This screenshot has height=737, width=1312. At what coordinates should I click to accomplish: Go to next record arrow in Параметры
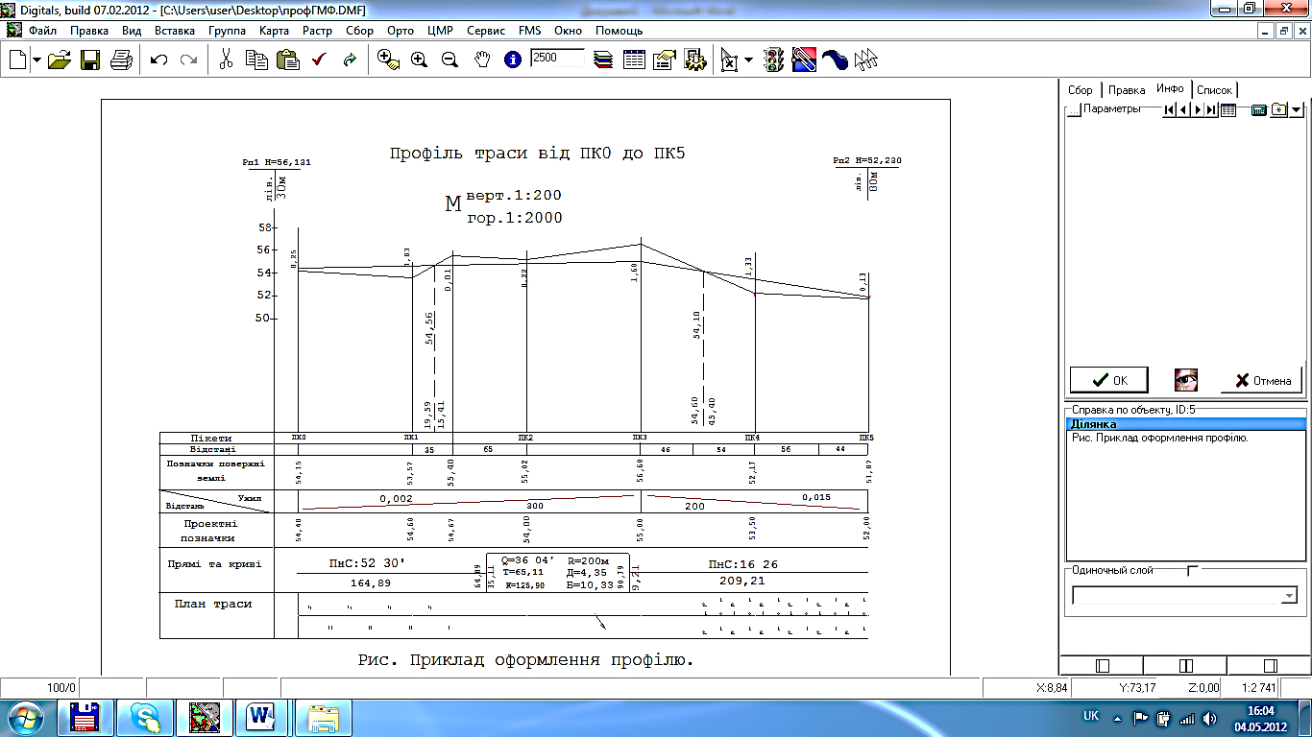[1198, 110]
